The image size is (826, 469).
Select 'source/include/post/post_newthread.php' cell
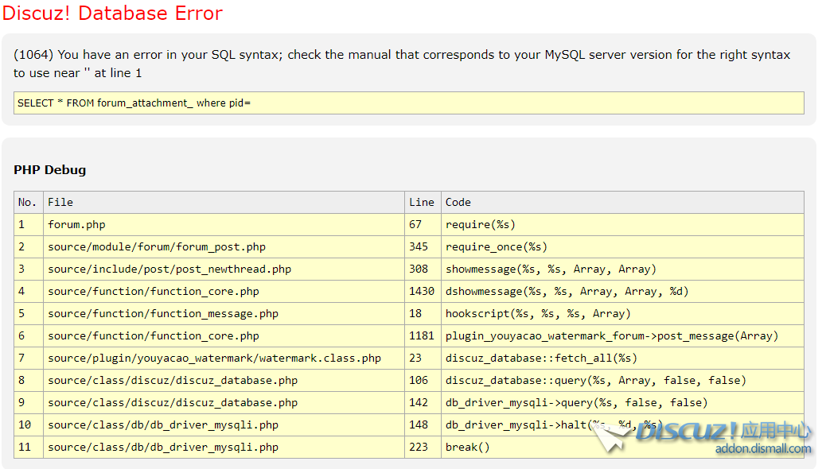(224, 269)
